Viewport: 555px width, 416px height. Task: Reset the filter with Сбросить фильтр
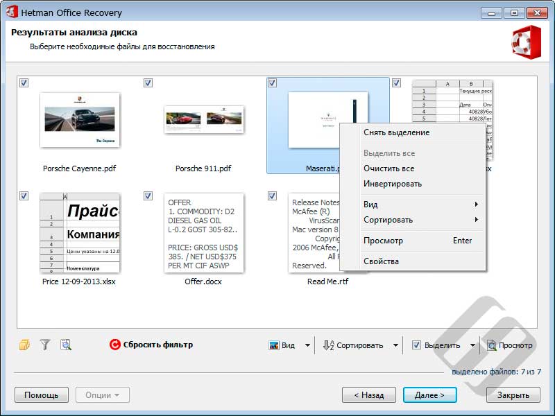pyautogui.click(x=151, y=345)
